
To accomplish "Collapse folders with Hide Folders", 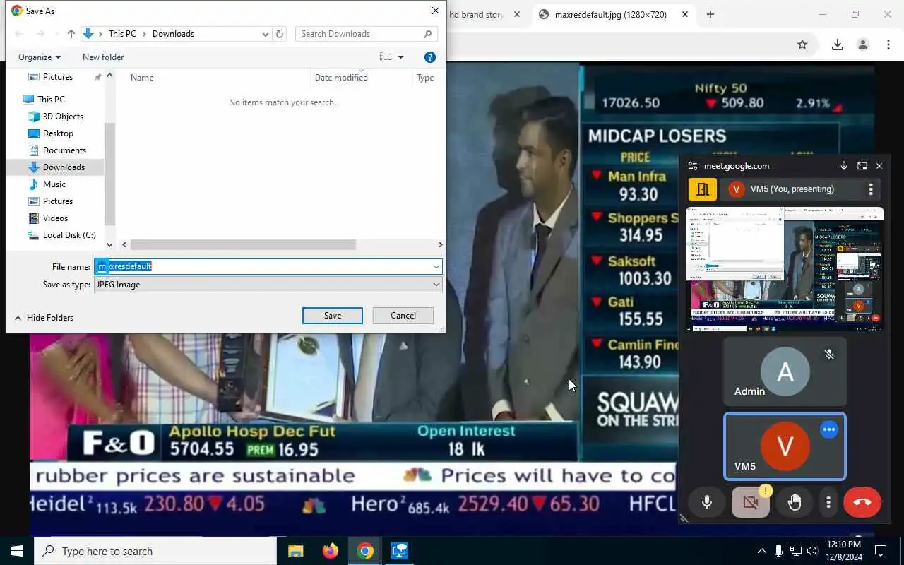I will click(x=44, y=318).
